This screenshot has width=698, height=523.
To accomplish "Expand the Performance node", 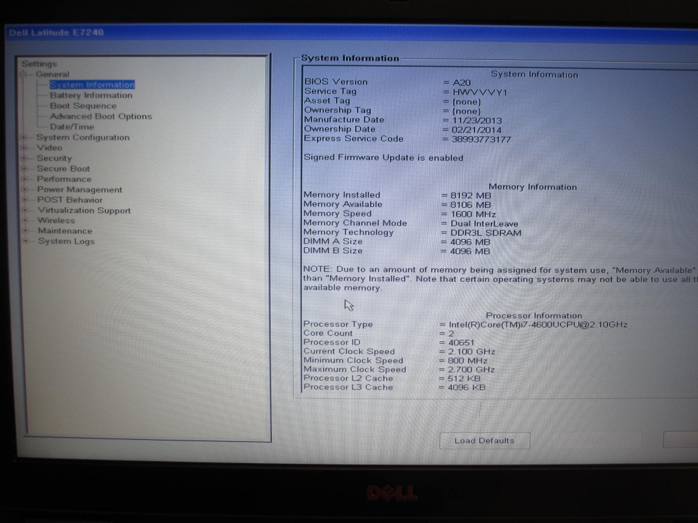I will click(x=25, y=179).
